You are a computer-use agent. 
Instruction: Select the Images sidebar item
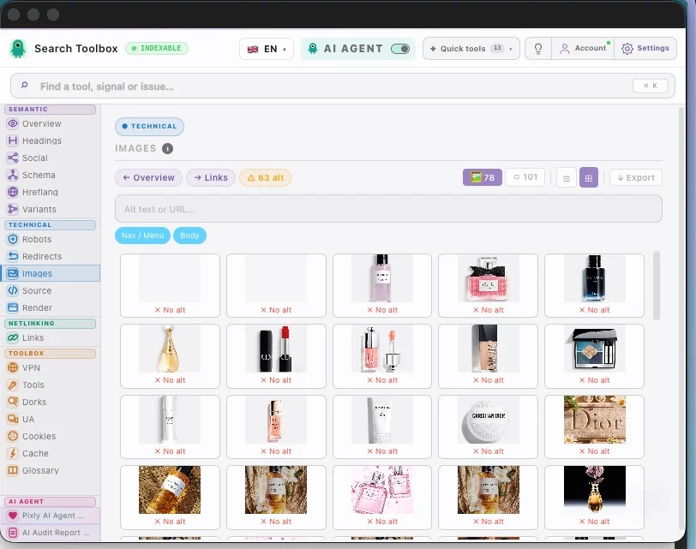51,273
